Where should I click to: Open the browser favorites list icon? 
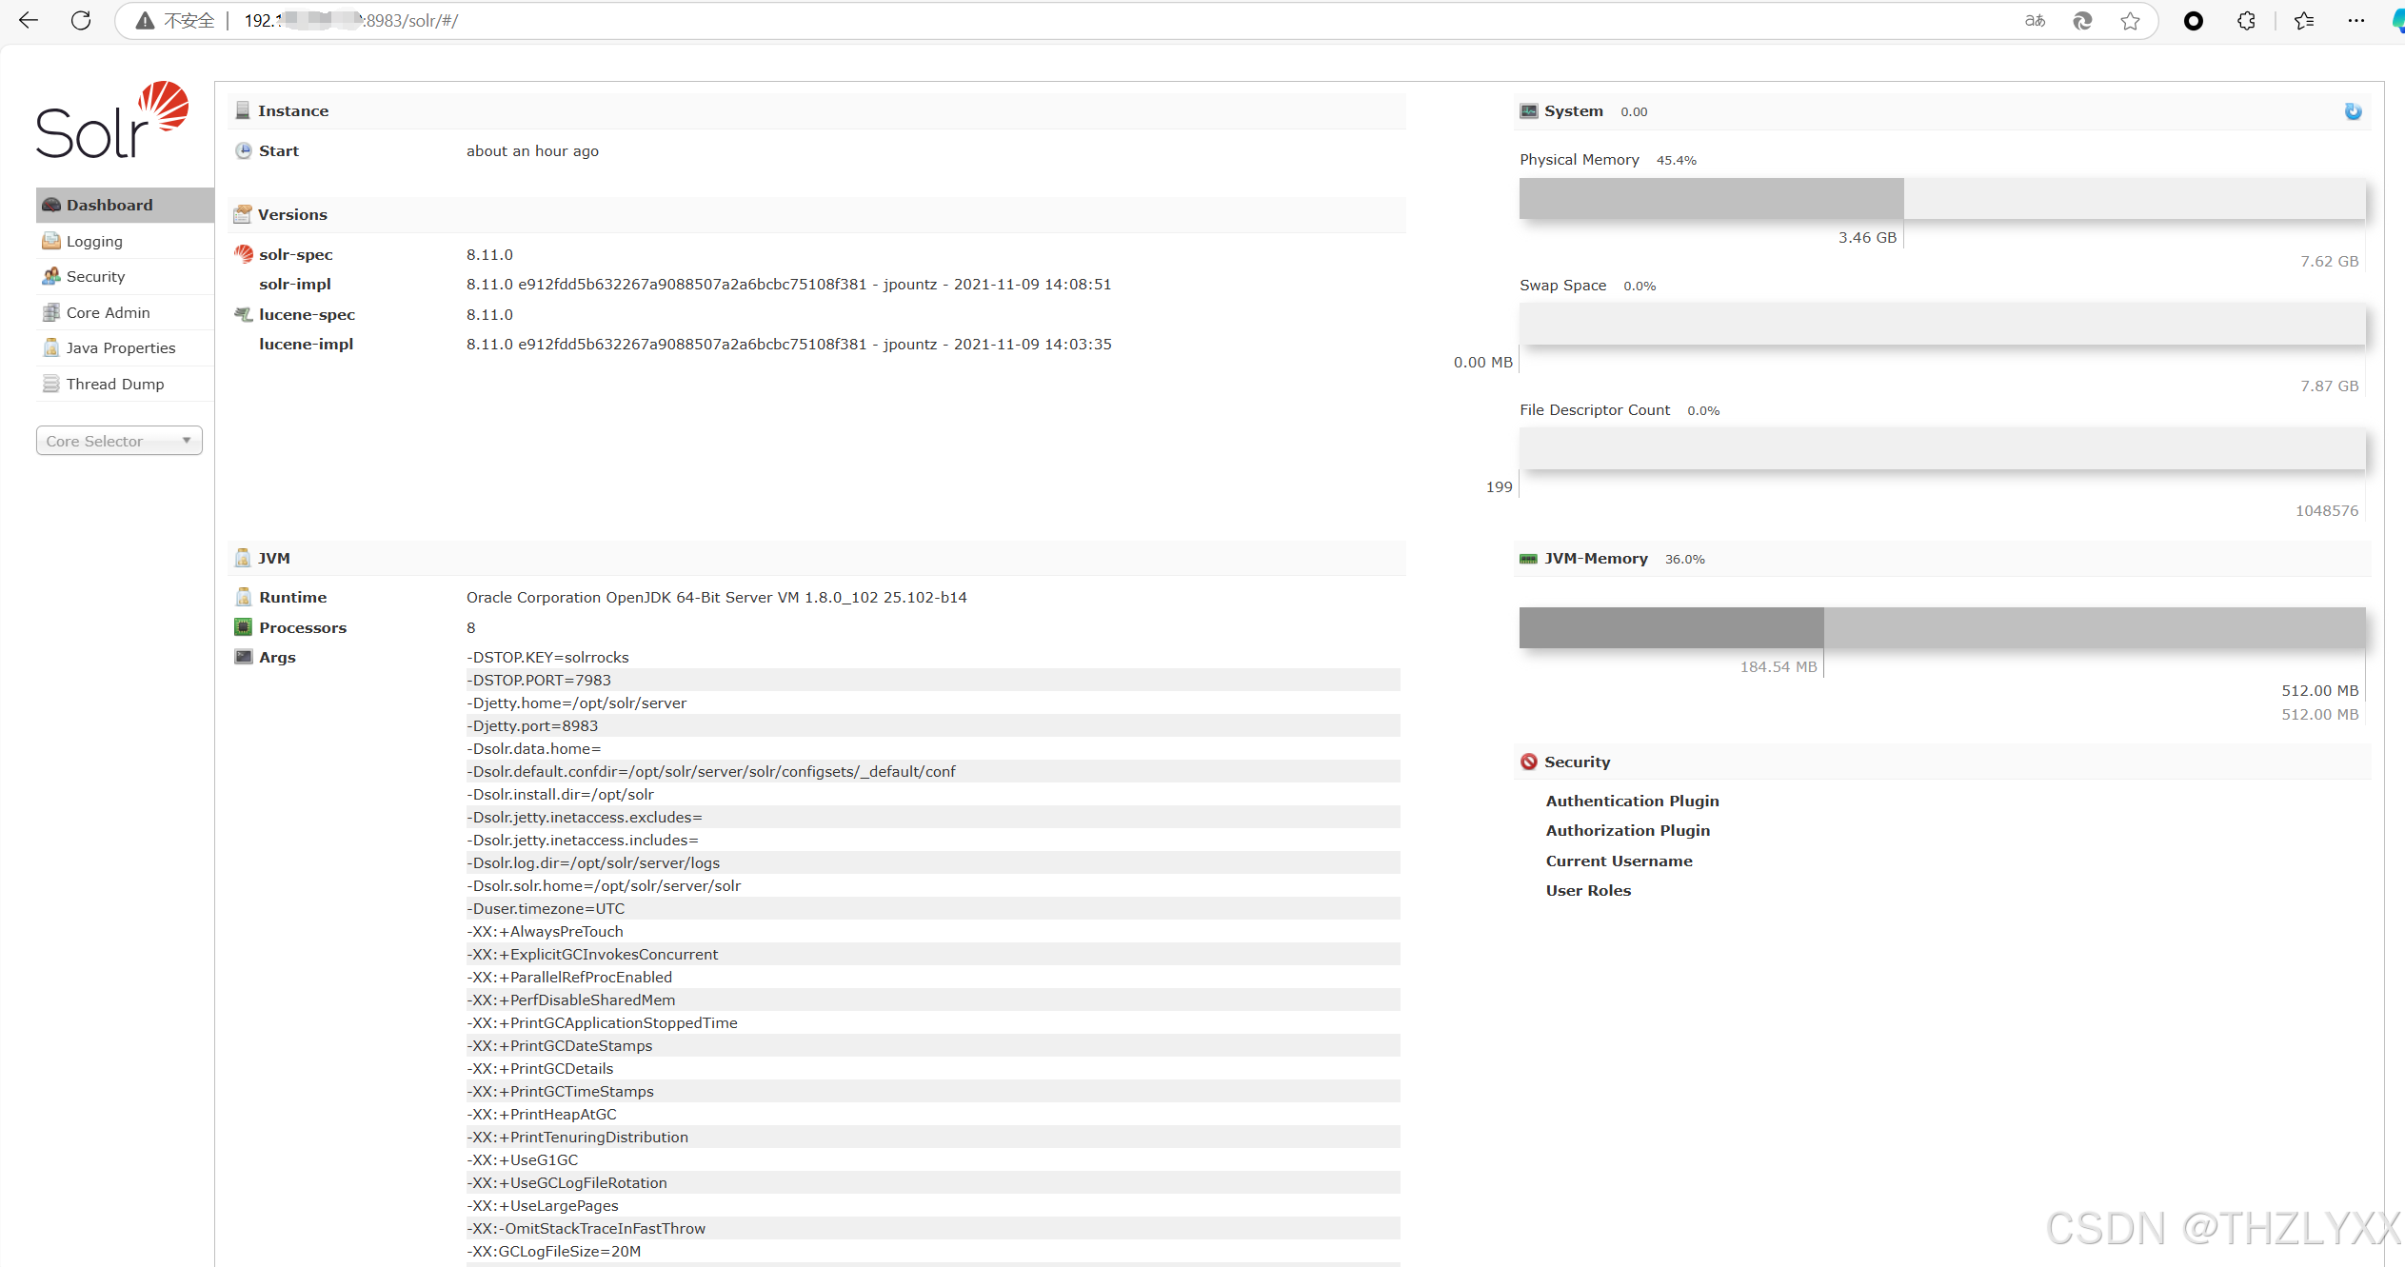(x=2304, y=21)
